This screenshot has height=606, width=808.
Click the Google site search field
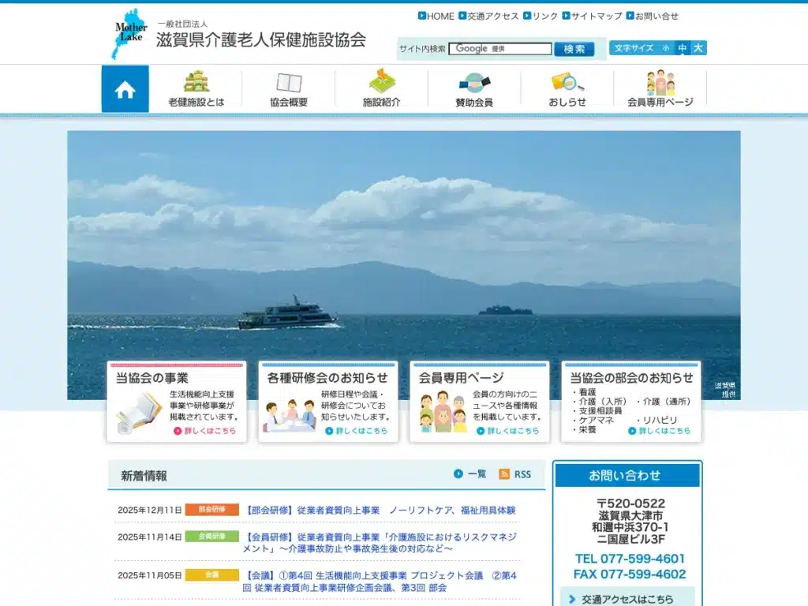[500, 48]
